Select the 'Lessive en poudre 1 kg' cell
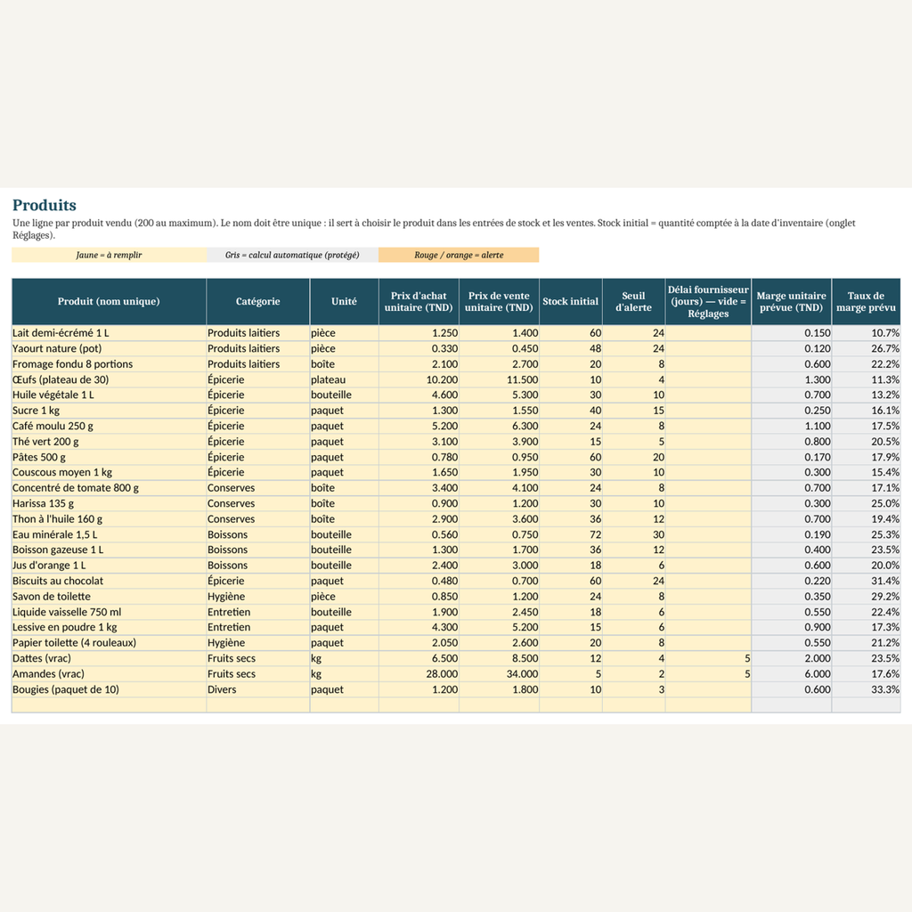This screenshot has width=912, height=912. pyautogui.click(x=109, y=627)
